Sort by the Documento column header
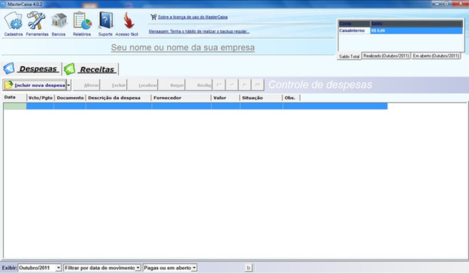Viewport: 469px width, 274px height. [x=70, y=98]
